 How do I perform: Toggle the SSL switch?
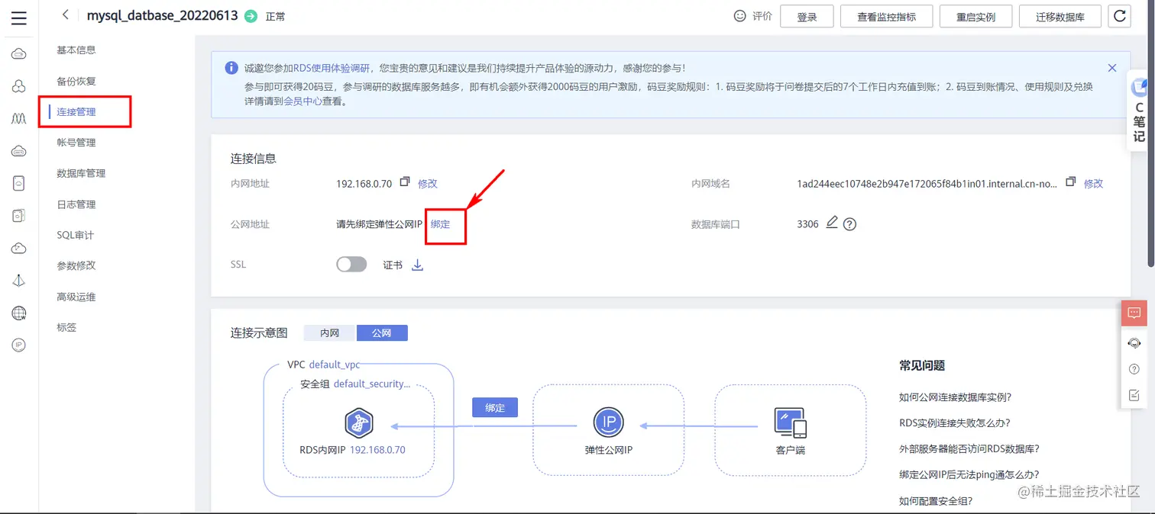coord(351,265)
